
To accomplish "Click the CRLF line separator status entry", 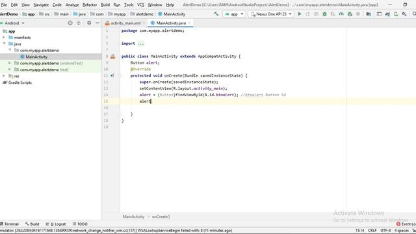I will [372, 230].
